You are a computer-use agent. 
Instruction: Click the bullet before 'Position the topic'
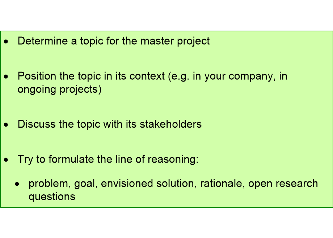pyautogui.click(x=6, y=77)
